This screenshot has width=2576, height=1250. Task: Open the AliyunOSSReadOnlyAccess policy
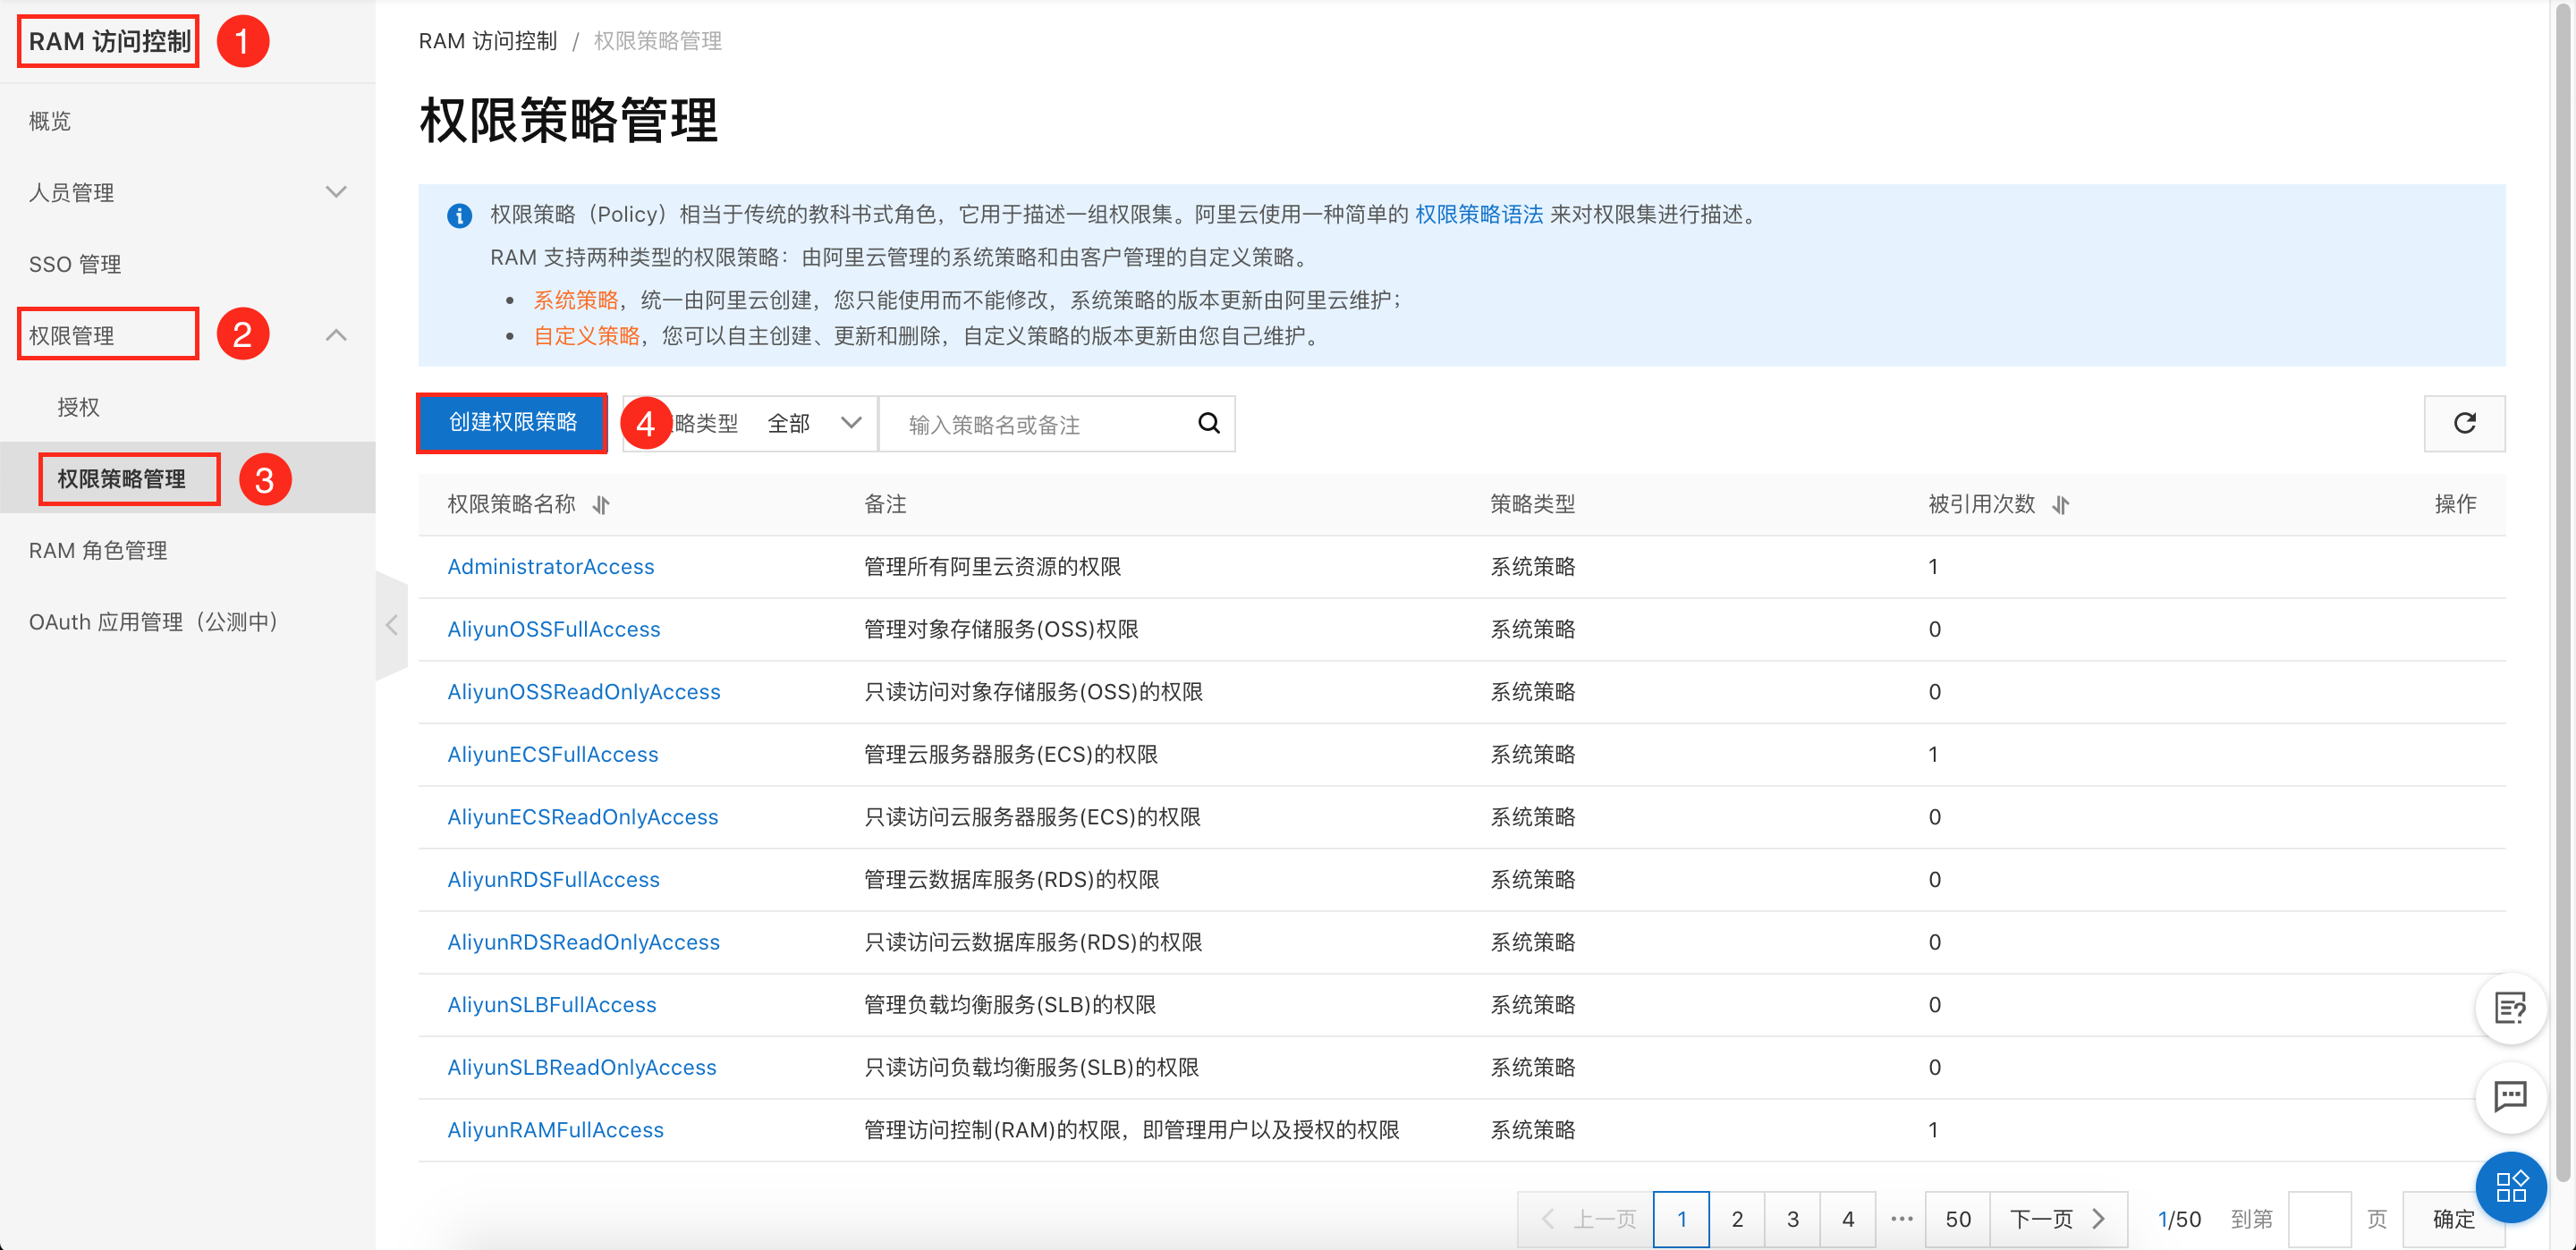click(x=583, y=691)
